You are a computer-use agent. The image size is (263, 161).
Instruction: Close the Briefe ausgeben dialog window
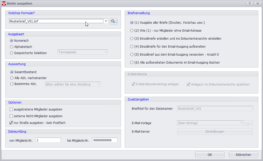[257, 3]
